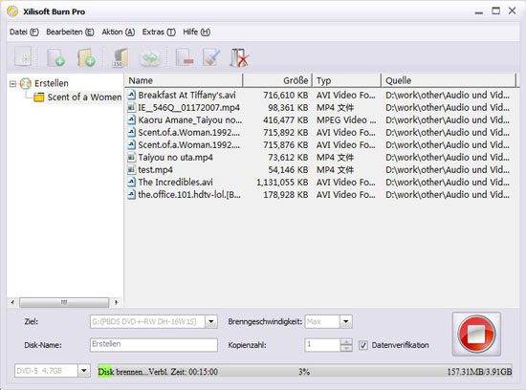This screenshot has height=390, width=526.
Task: Maximize the Xilisoft Burn Pro window
Action: point(495,11)
